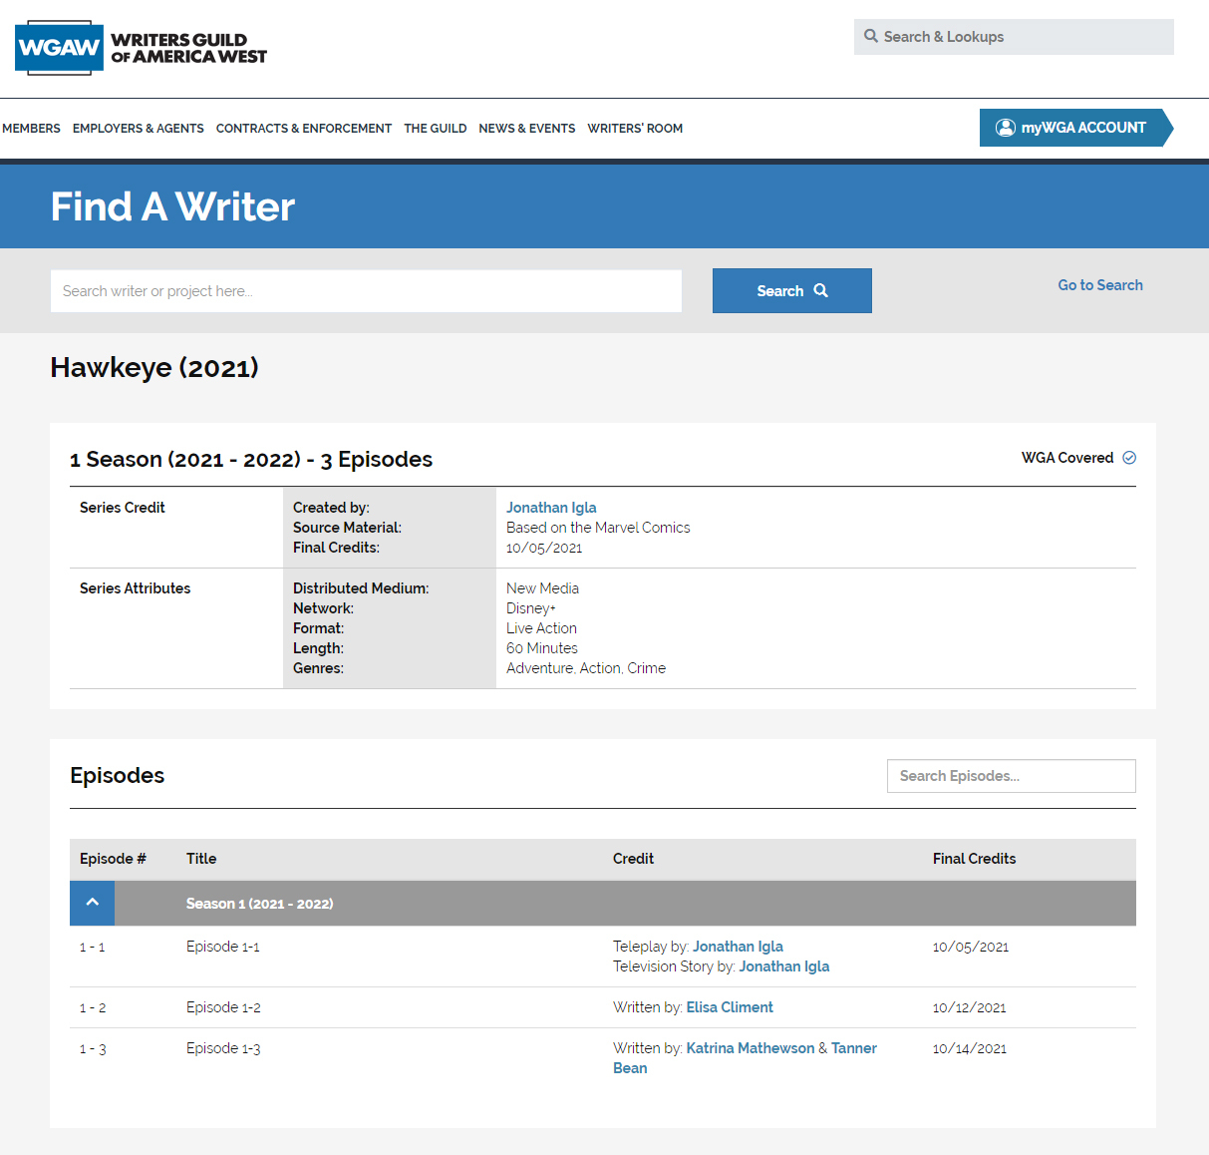The image size is (1209, 1155).
Task: Click the Hawkeye (2021) heading
Action: click(x=154, y=368)
